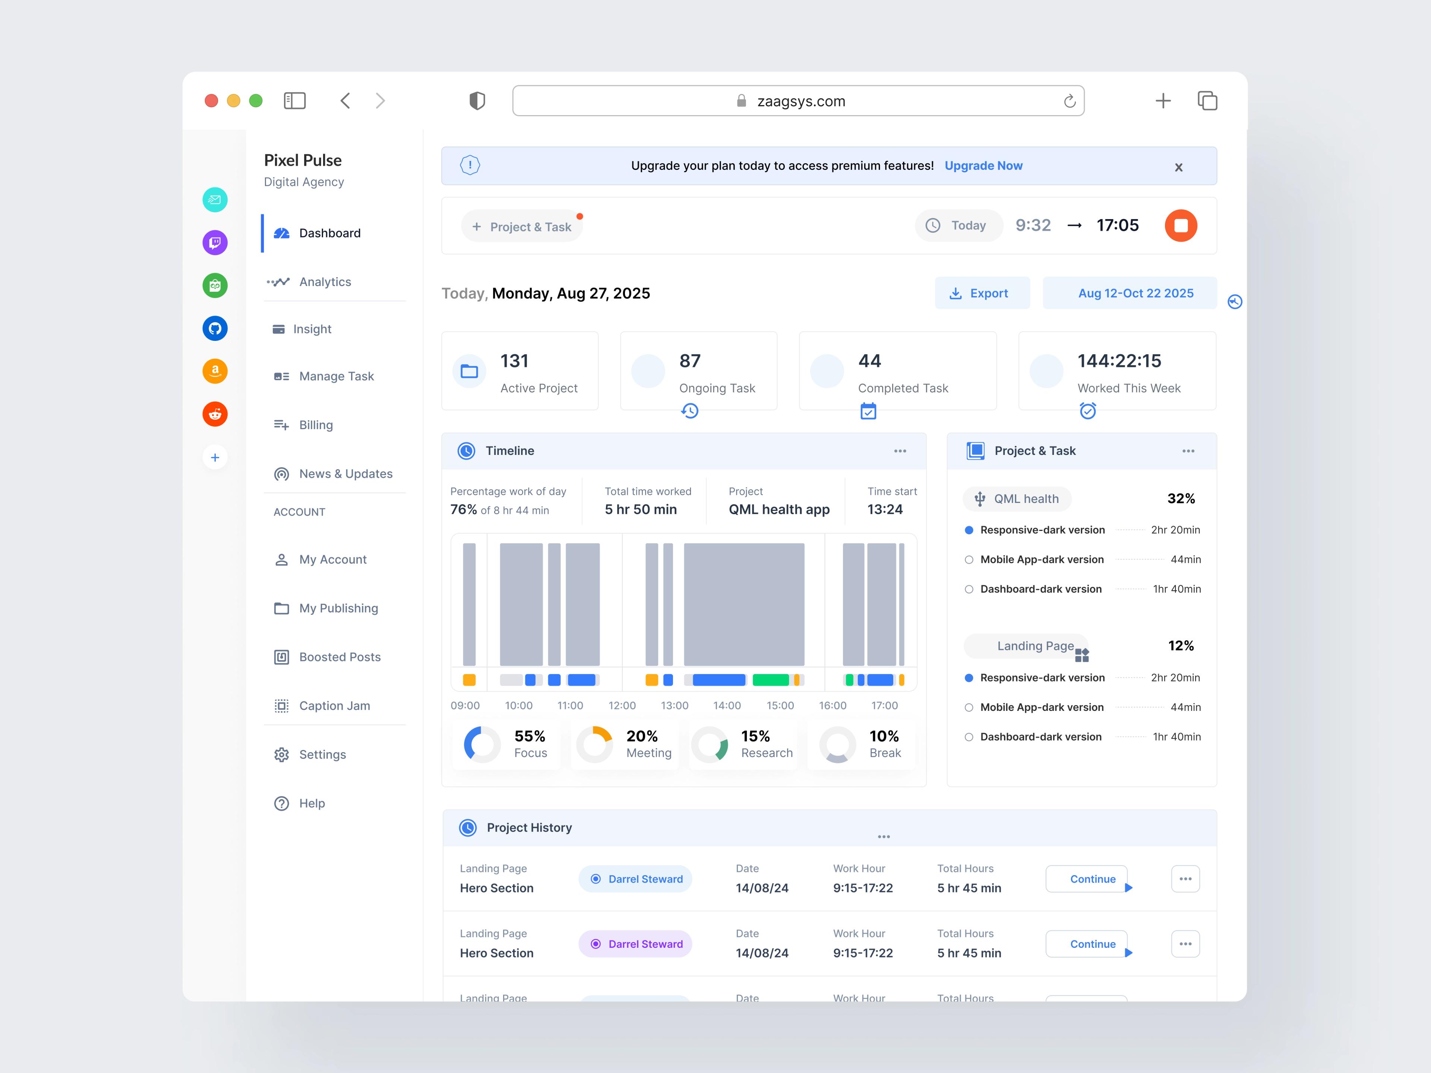This screenshot has height=1073, width=1431.
Task: Select Landing Page Dashboard-dark version radio
Action: coord(969,737)
